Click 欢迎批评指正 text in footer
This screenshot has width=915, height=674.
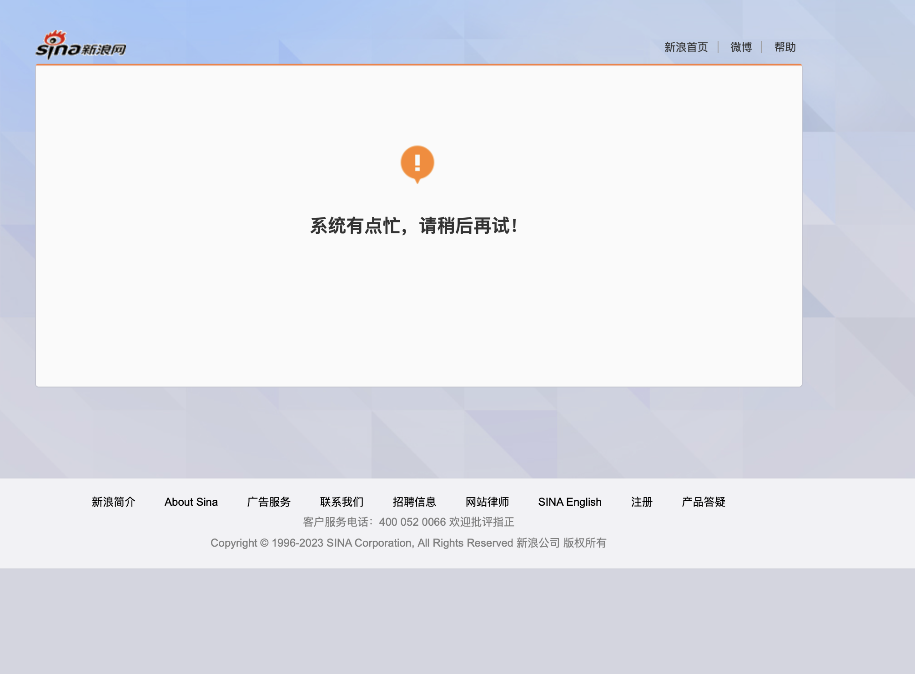(482, 522)
